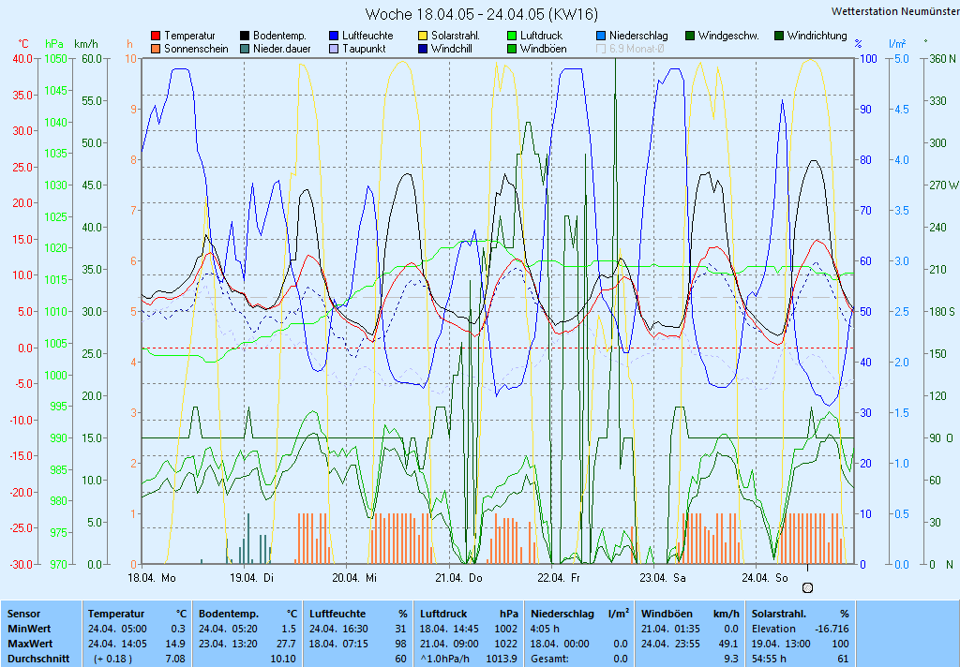The image size is (960, 667).
Task: Click the Gesamt: precipitation total label
Action: [x=549, y=660]
